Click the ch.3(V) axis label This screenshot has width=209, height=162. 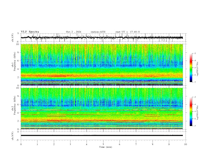coord(13,136)
